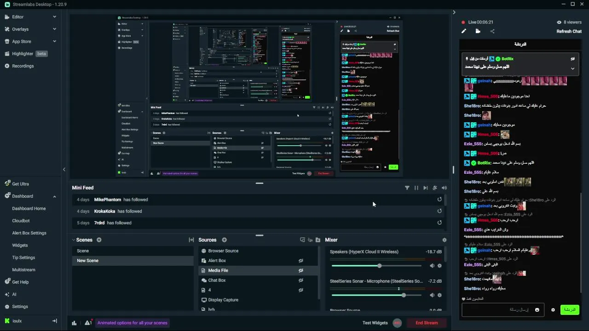Expand the Overlays chevron
This screenshot has width=589, height=331.
tap(54, 29)
